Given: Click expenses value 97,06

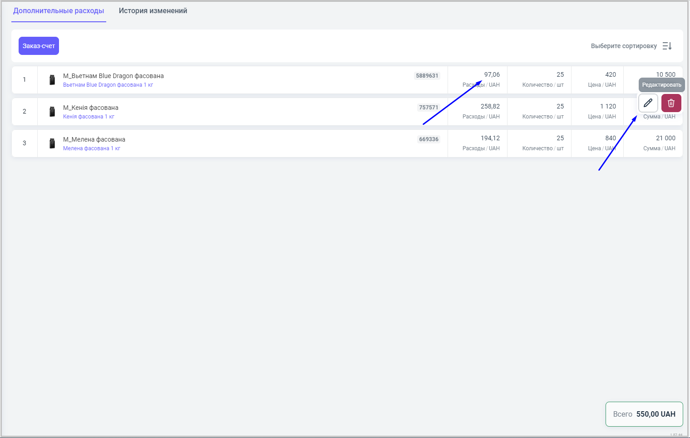Looking at the screenshot, I should click(492, 74).
